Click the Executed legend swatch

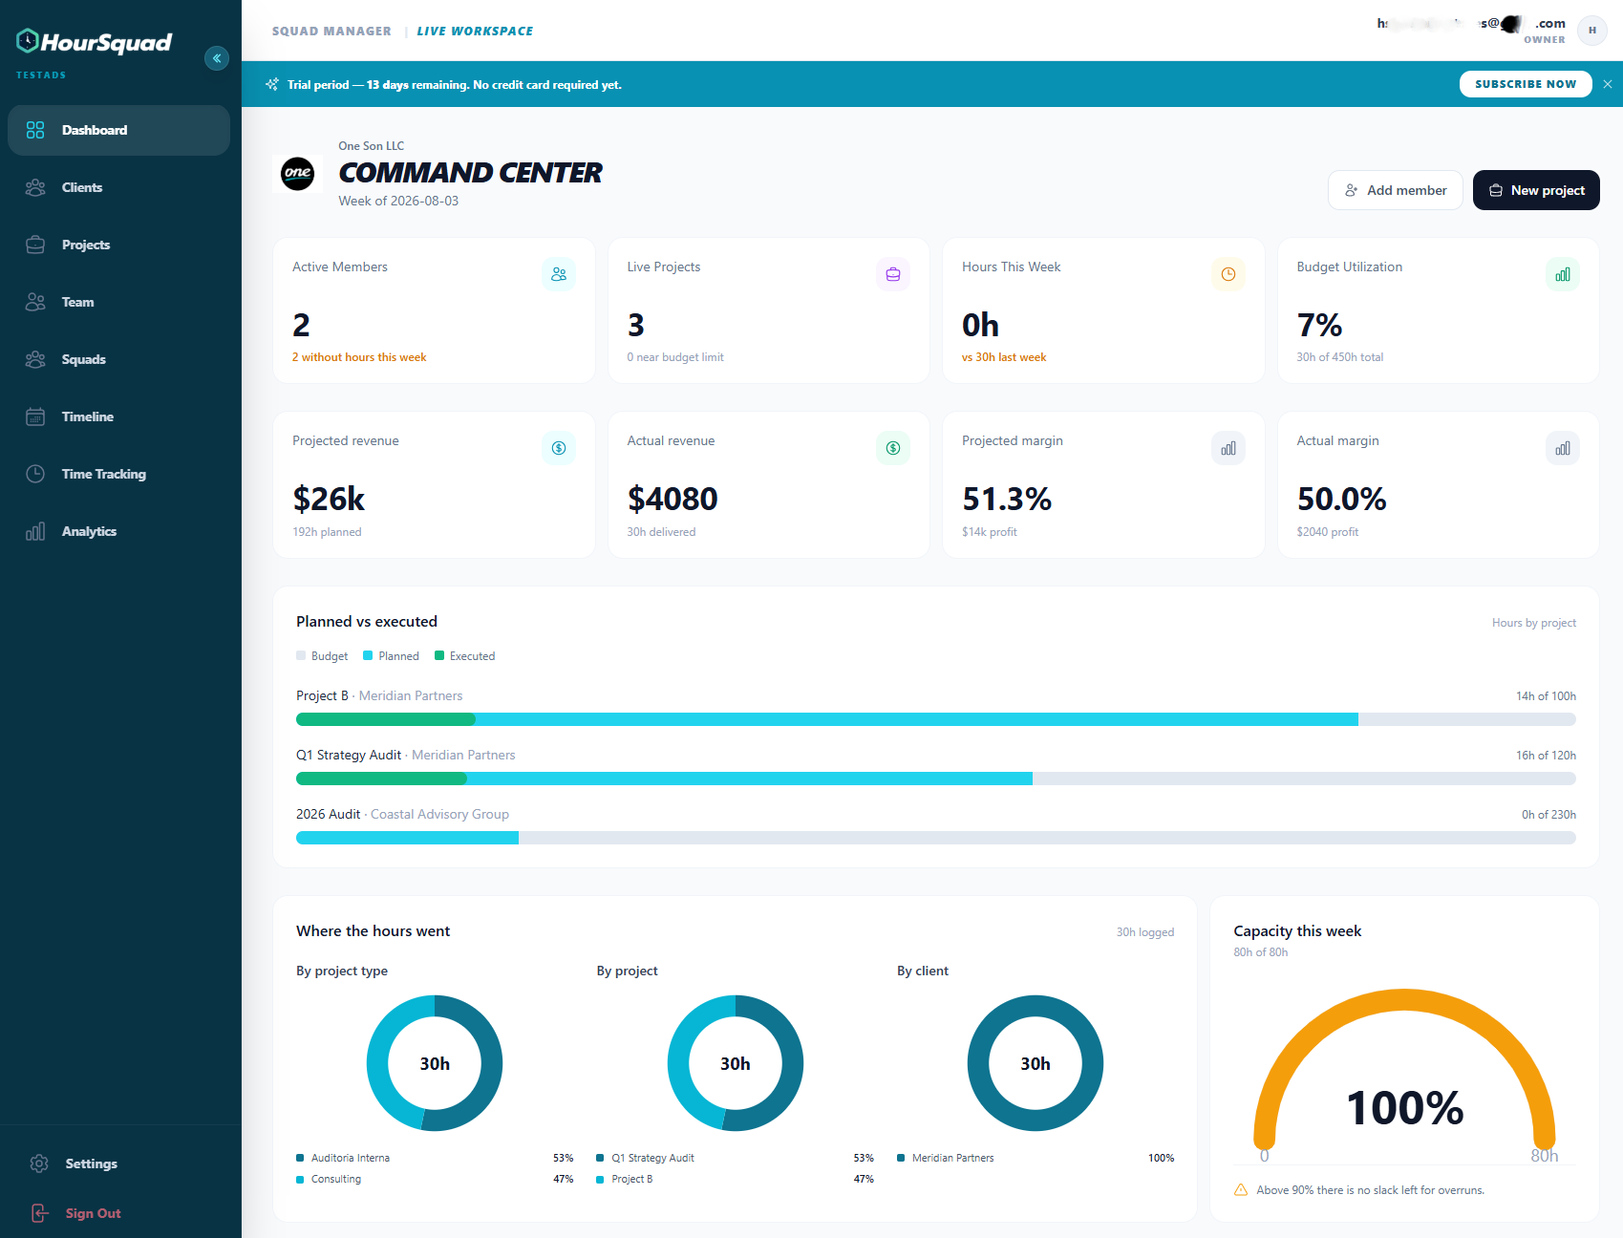point(439,655)
